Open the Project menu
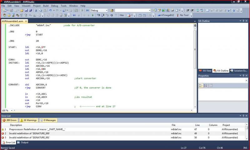The height and width of the screenshot is (150, 250). coord(37,6)
